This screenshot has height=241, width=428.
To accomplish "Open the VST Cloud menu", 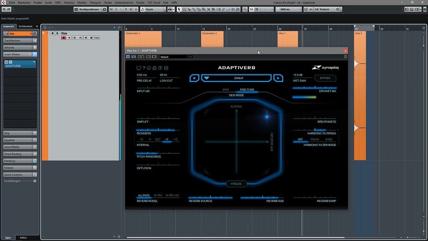I will pyautogui.click(x=154, y=3).
